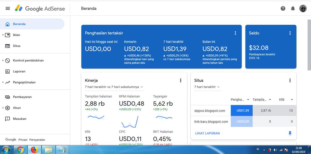Open Penghasilan tertaksir card options menu
The width and height of the screenshot is (311, 154).
coord(235,33)
